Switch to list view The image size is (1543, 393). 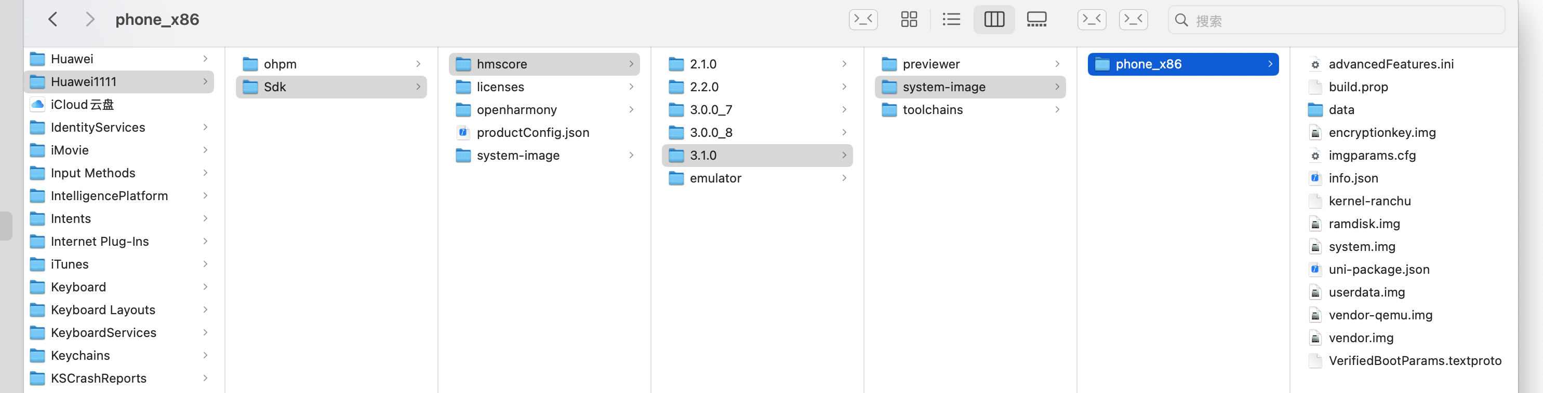click(951, 20)
